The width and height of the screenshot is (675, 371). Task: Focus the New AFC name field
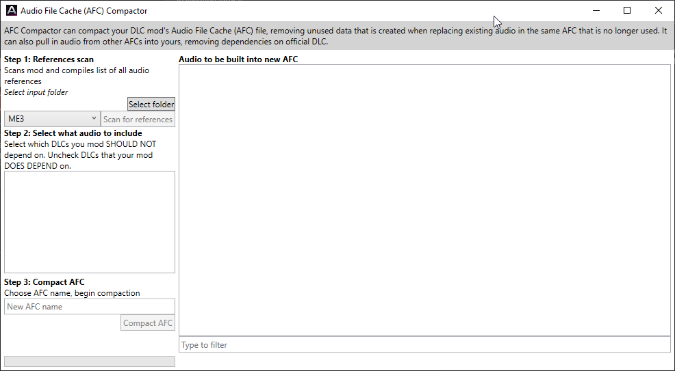[90, 307]
